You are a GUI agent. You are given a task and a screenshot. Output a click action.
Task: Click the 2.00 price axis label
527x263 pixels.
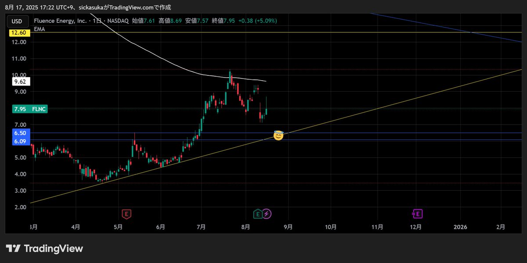click(20, 207)
